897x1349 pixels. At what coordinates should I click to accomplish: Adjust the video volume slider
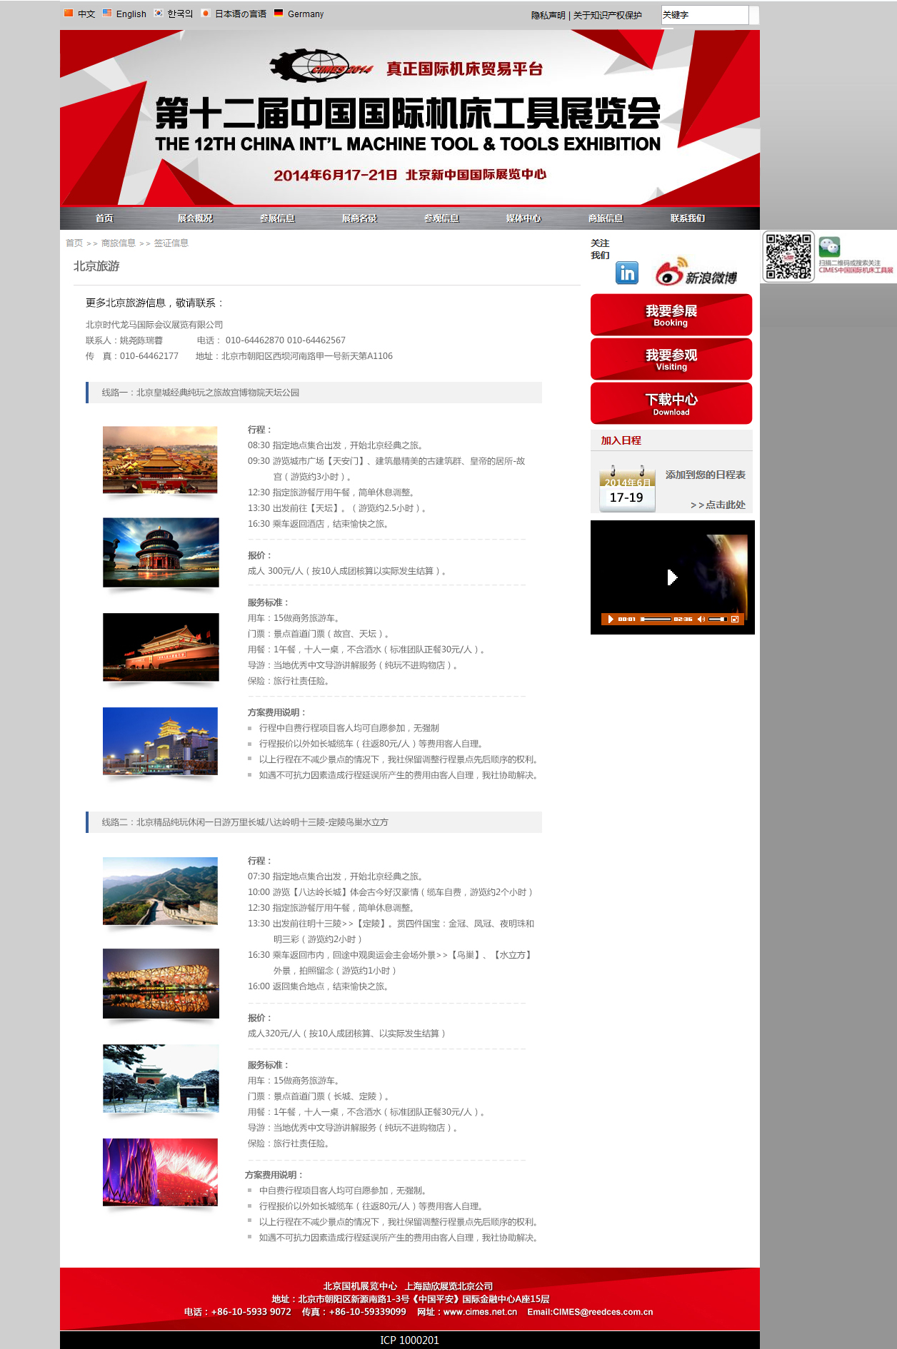tap(718, 619)
